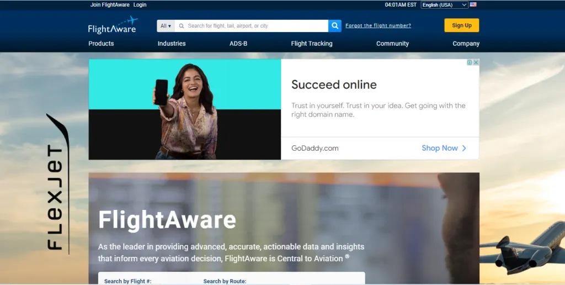The width and height of the screenshot is (565, 285).
Task: Click the yellow Sign Up button
Action: pyautogui.click(x=462, y=25)
